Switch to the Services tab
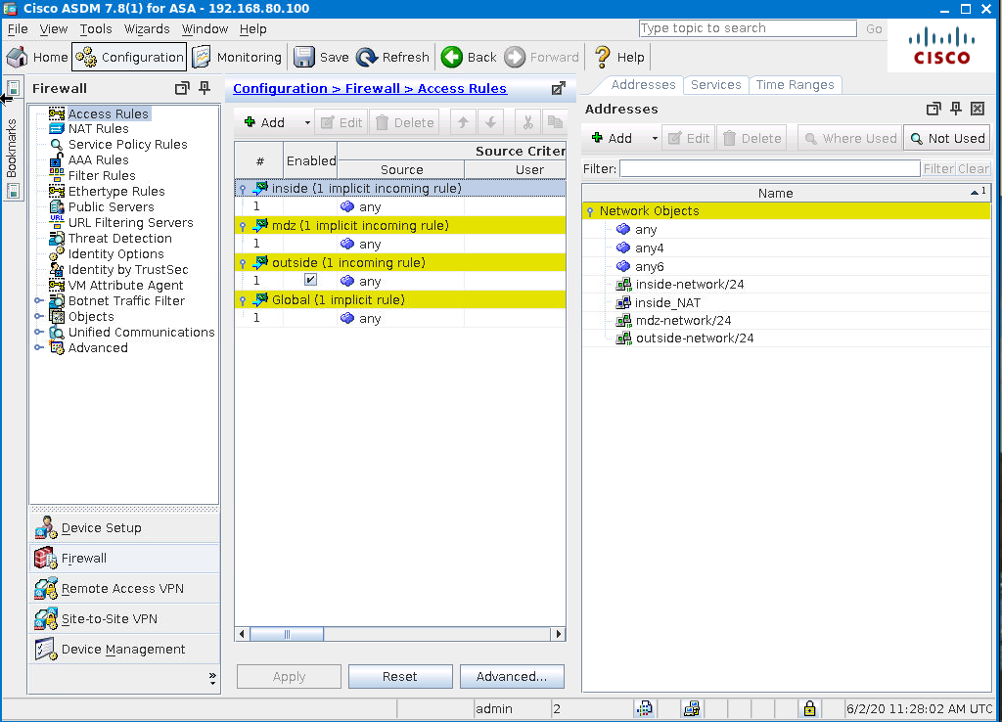 pyautogui.click(x=715, y=85)
